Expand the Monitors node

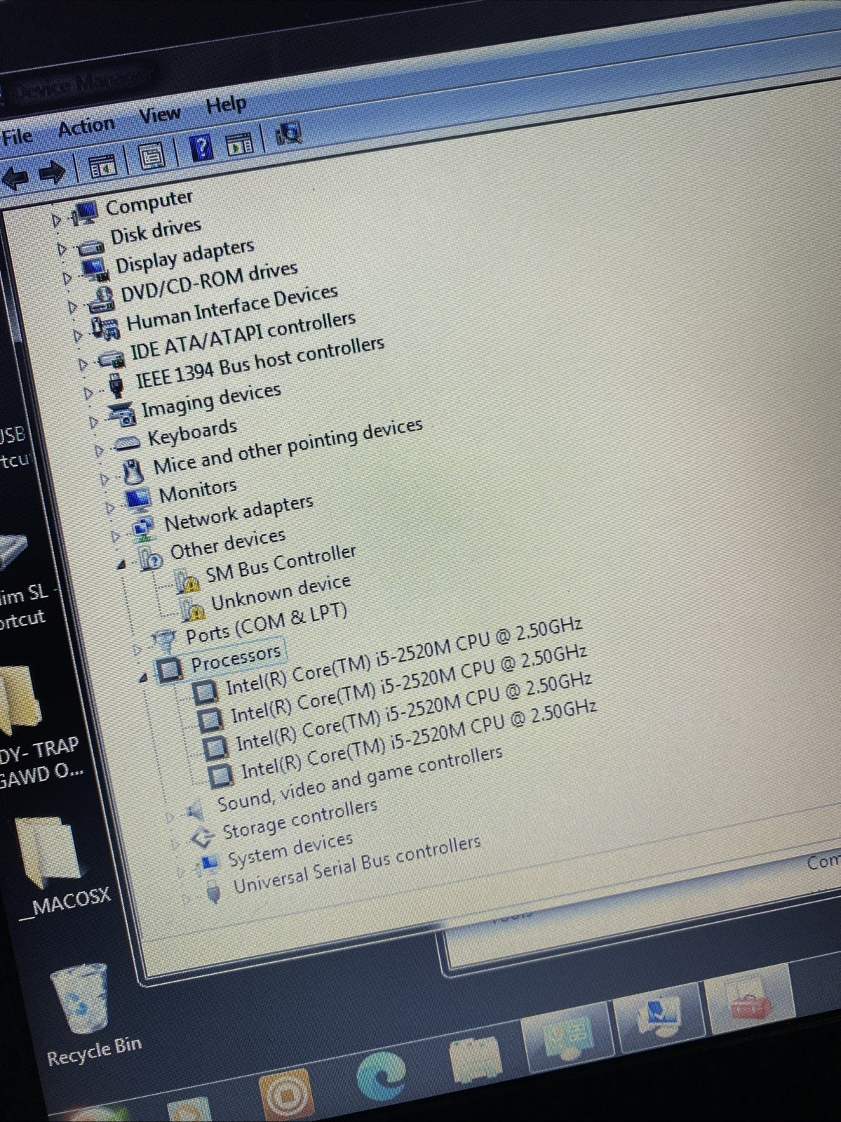[x=109, y=508]
